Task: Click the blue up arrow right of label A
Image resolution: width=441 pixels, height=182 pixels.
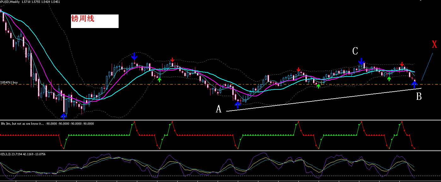Action: [238, 105]
